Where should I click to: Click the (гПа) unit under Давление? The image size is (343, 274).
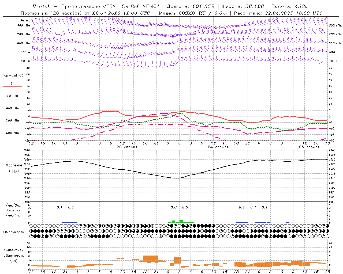13,171
